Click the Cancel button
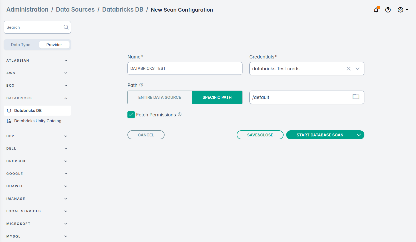Viewport: 416px width, 242px height. (146, 135)
